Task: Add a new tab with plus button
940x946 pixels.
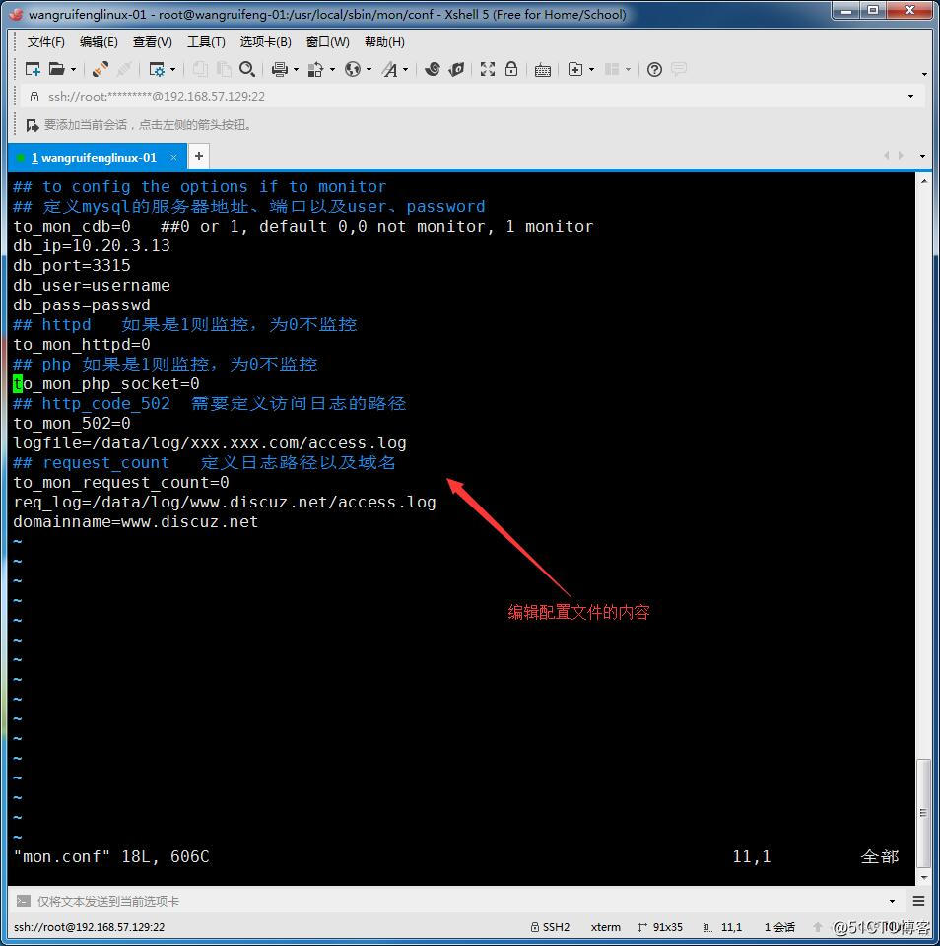Action: [198, 157]
